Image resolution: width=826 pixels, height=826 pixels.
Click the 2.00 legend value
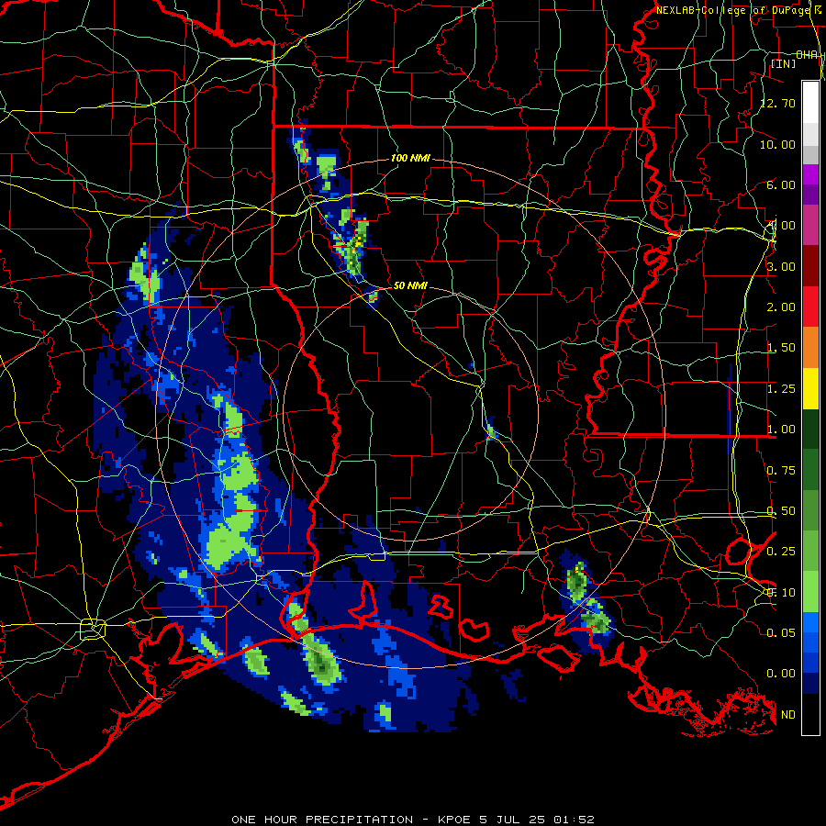pos(781,307)
